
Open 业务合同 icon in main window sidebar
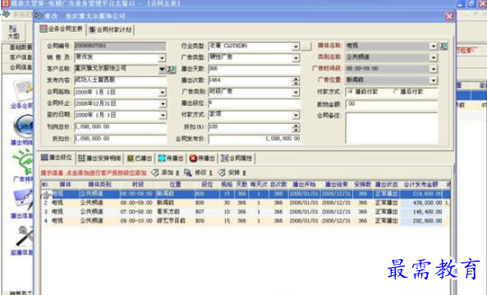tap(23, 90)
